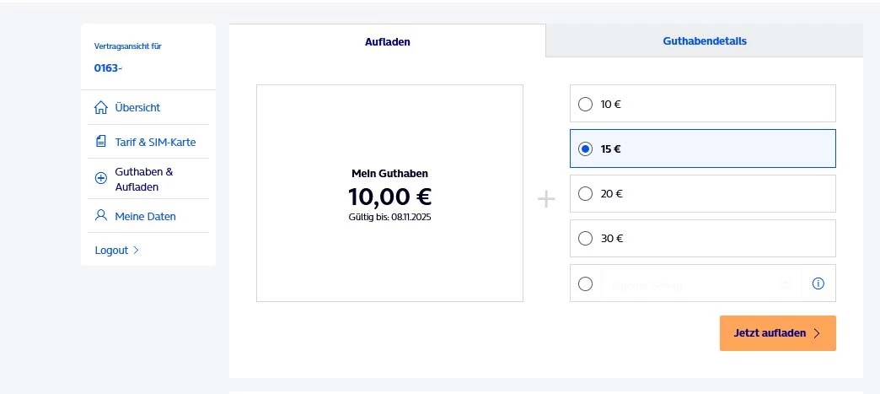Click the document icon for Tarif & SIM-Karte
The image size is (880, 394).
click(101, 142)
